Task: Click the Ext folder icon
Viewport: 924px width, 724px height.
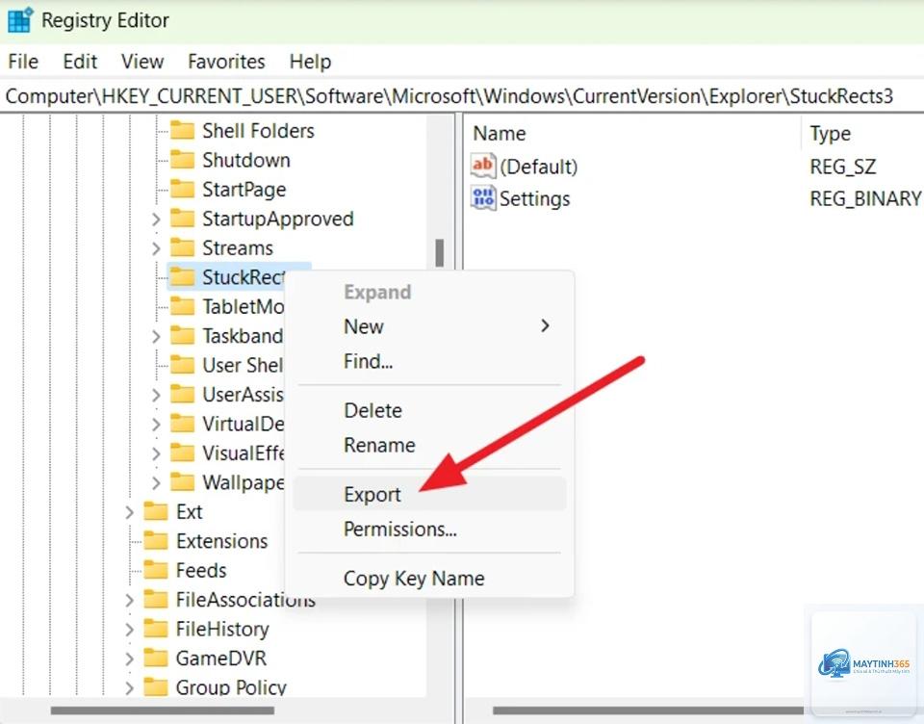Action: (x=156, y=511)
